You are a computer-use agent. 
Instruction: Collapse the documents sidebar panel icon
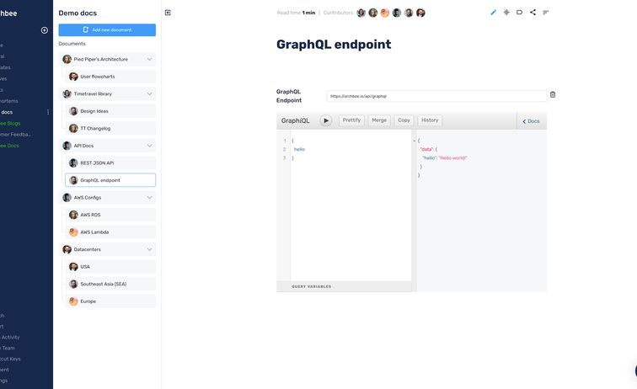168,13
